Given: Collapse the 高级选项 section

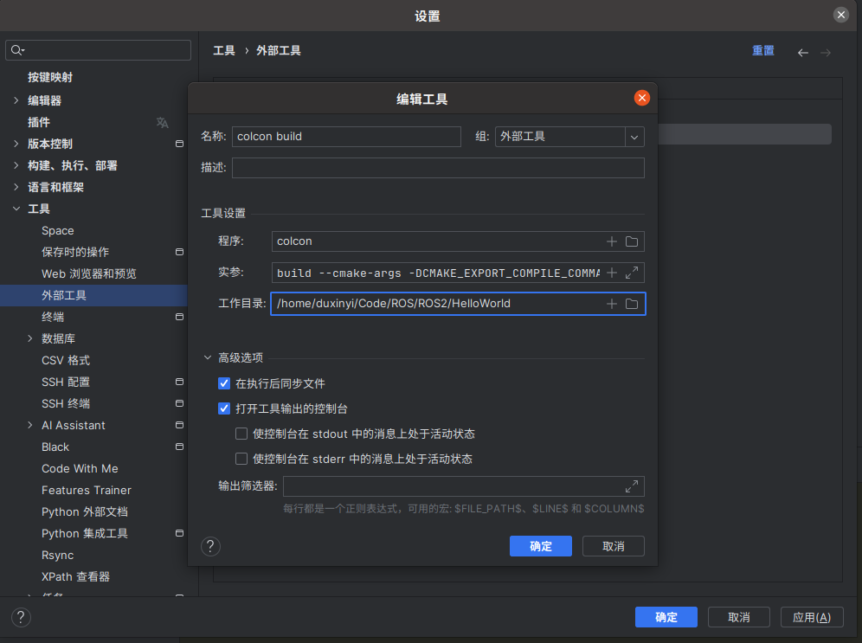Looking at the screenshot, I should (208, 357).
